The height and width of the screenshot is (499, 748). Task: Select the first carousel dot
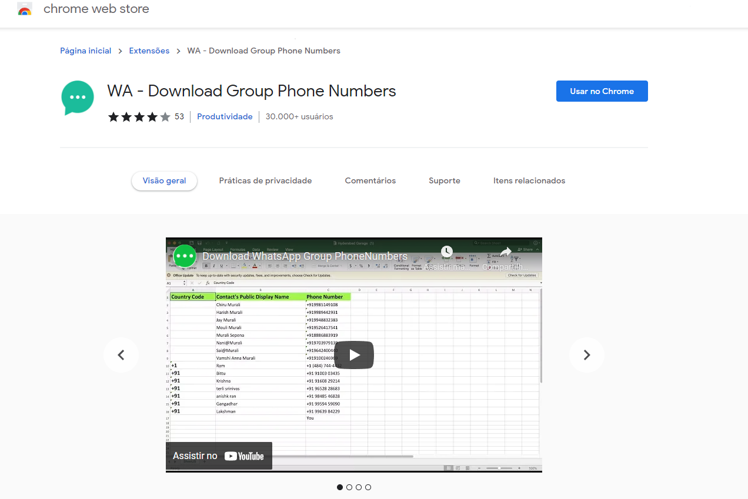click(340, 487)
